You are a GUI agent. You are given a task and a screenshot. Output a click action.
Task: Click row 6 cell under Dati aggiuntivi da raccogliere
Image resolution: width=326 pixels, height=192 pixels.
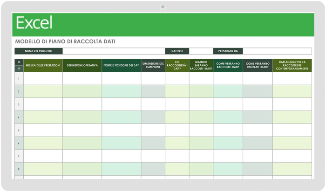point(292,143)
